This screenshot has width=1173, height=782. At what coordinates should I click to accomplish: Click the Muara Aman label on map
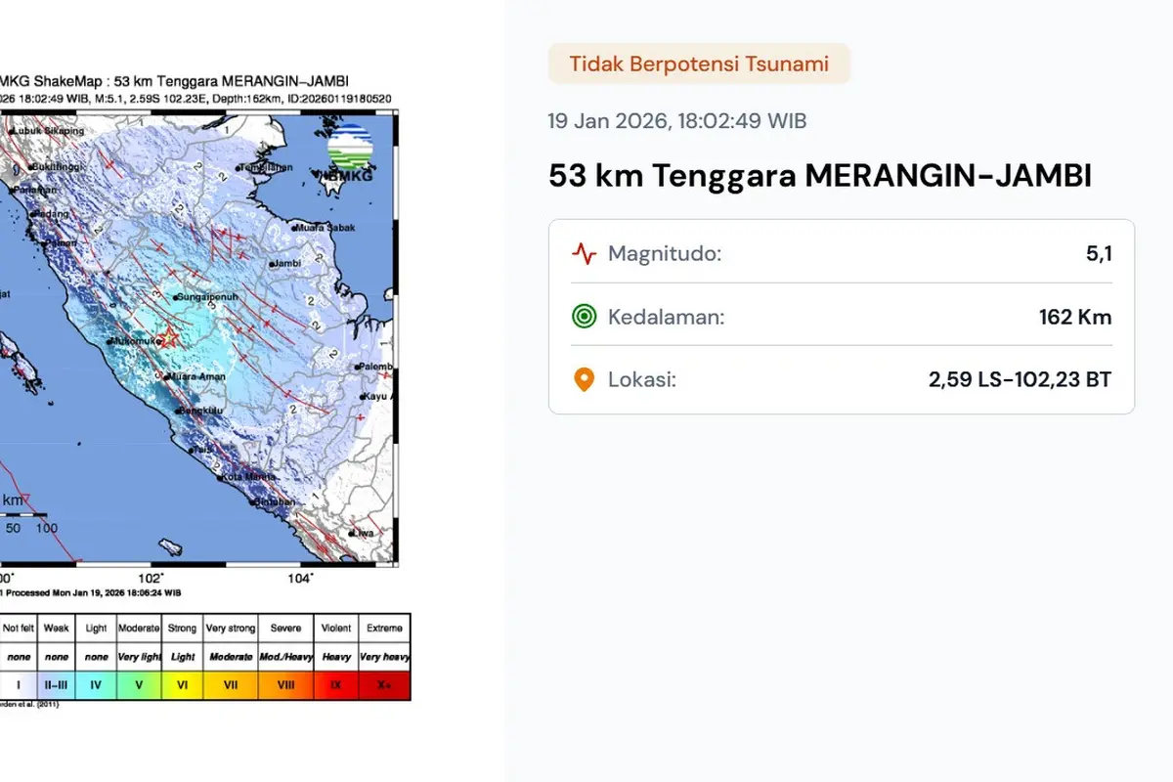coord(196,376)
